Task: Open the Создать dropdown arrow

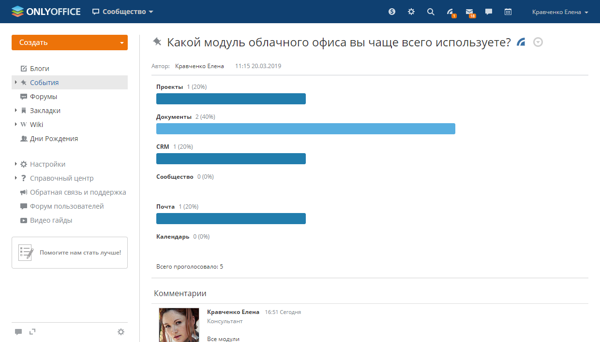Action: (121, 43)
